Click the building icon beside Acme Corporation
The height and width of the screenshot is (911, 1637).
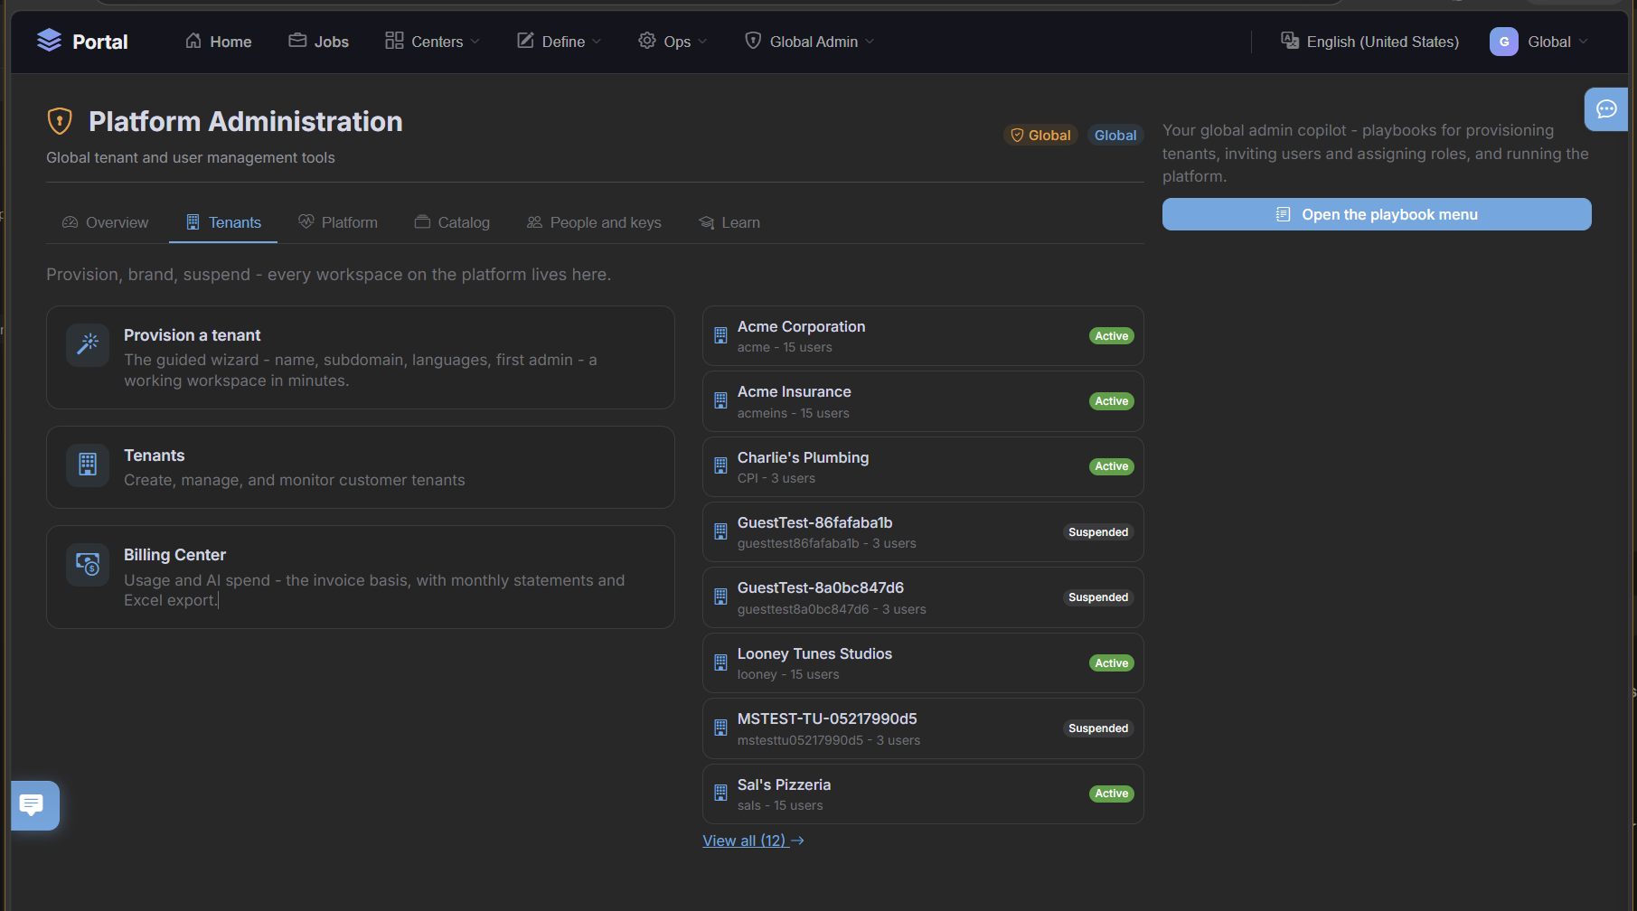coord(720,335)
